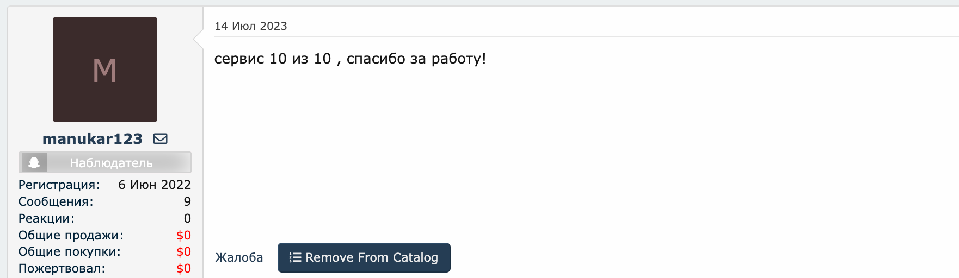Viewport: 959px width, 278px height.
Task: Click the Общие продажи label
Action: tap(71, 235)
